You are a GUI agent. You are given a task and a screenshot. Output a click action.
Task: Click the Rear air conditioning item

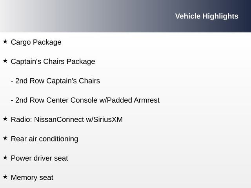(44, 139)
